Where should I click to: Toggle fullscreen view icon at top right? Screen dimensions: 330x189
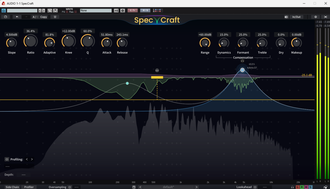(x=325, y=17)
